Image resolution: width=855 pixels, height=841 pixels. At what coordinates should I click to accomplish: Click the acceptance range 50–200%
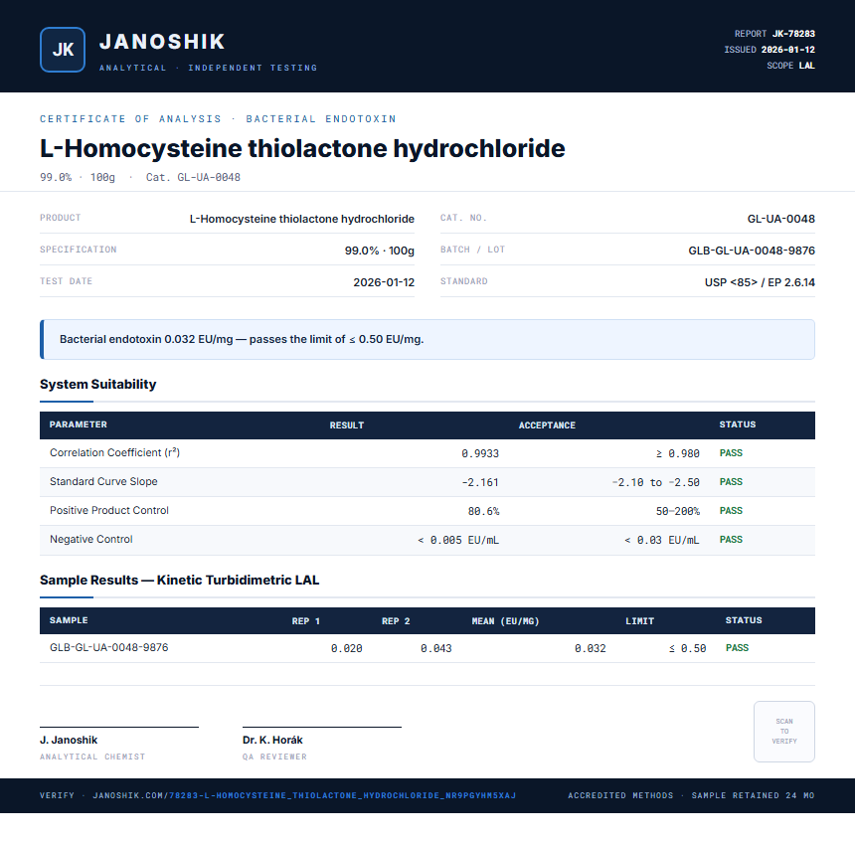point(677,512)
